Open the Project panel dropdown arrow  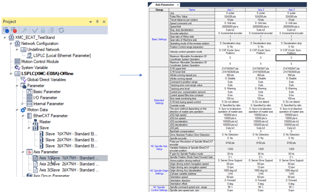click(x=91, y=22)
